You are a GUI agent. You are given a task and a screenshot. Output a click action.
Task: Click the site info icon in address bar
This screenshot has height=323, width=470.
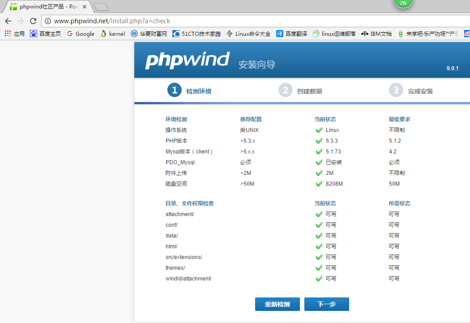click(x=47, y=21)
